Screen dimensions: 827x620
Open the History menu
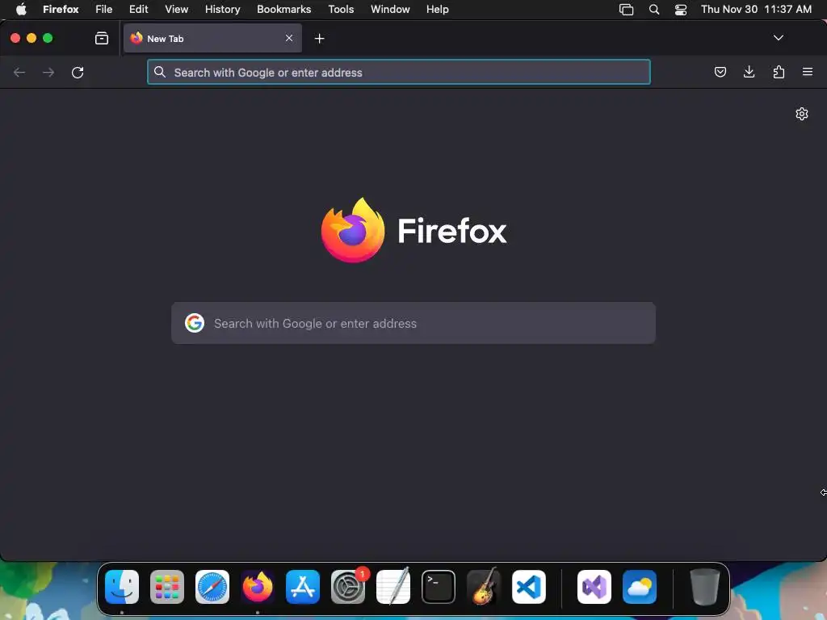(223, 9)
